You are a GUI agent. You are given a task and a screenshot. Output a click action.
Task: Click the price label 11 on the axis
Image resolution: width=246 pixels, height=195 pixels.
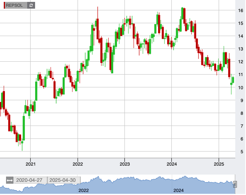pos(240,75)
